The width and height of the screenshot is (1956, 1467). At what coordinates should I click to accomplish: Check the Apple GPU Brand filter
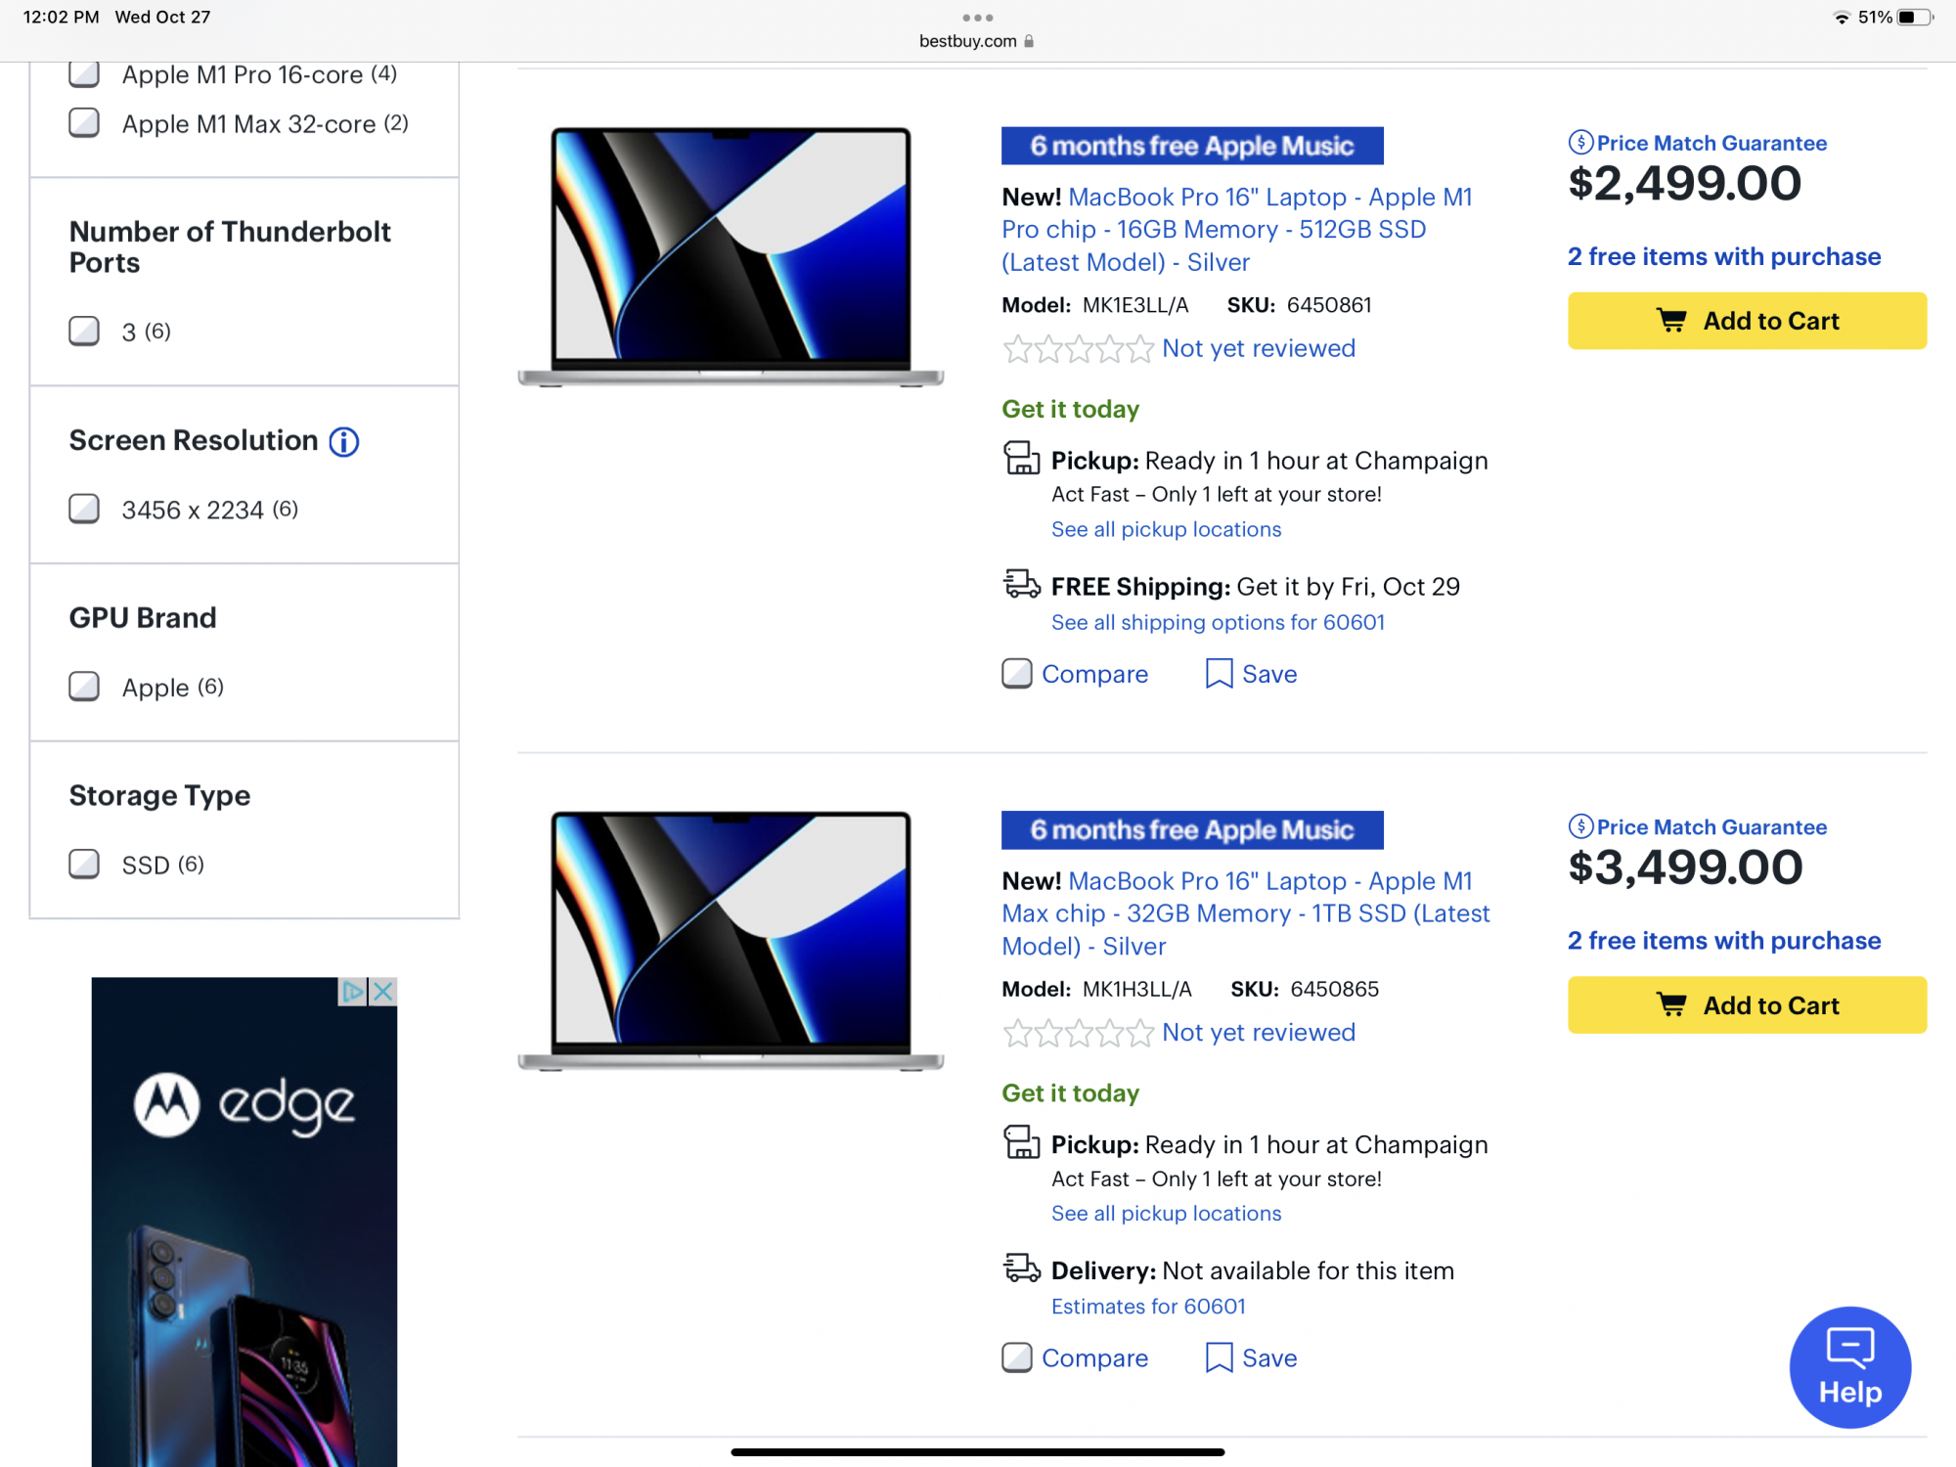(84, 687)
